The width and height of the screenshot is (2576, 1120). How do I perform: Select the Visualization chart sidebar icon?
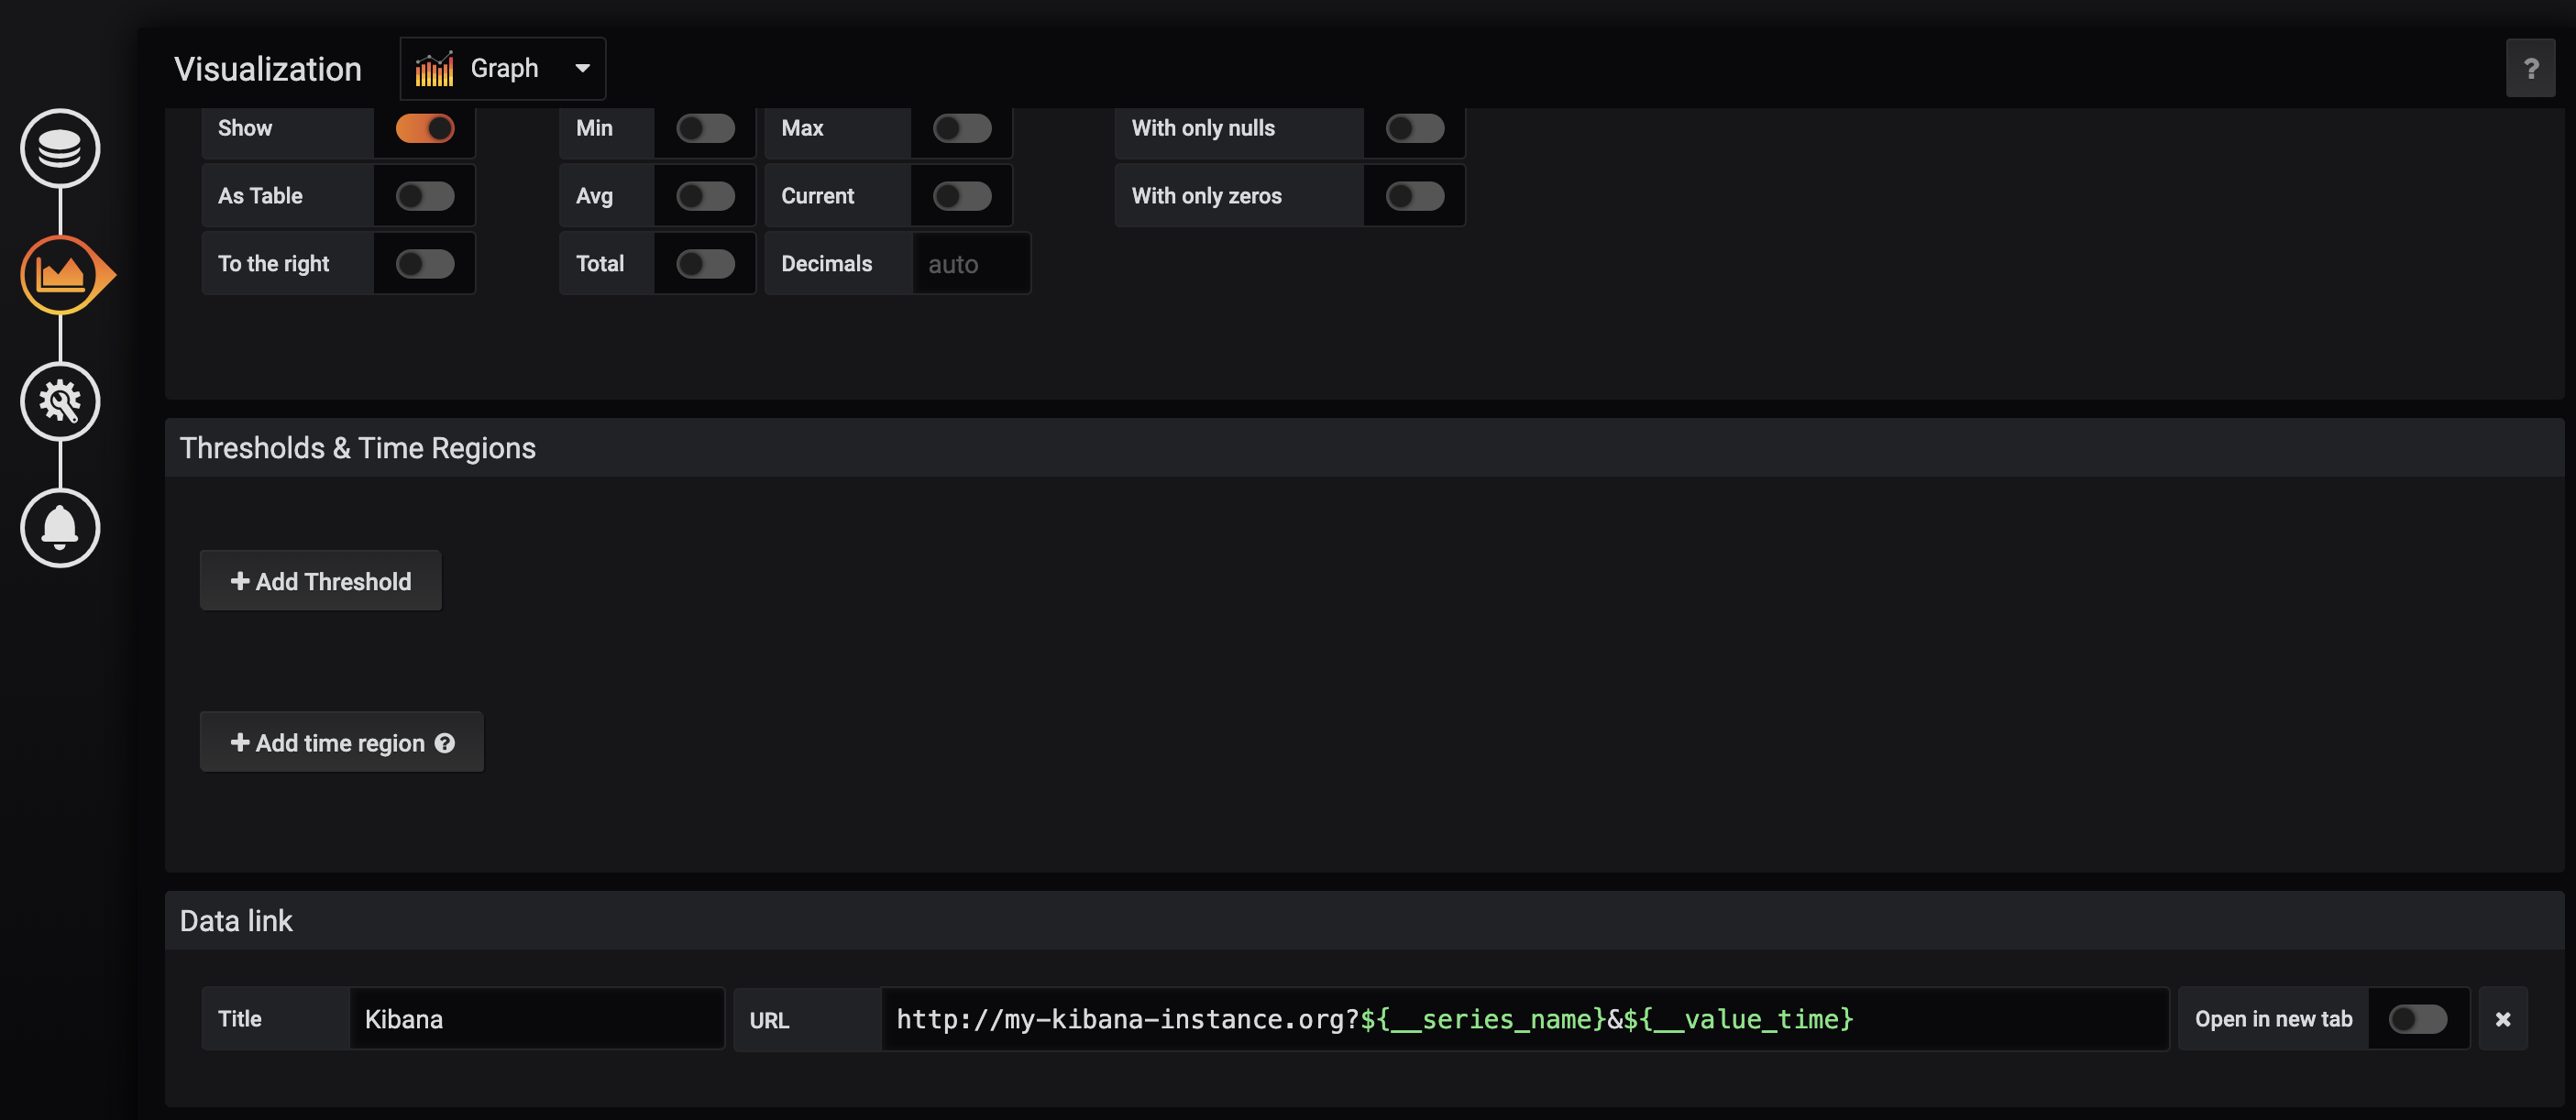click(60, 275)
